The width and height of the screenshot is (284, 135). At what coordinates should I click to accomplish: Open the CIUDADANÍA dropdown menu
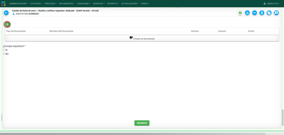[x=84, y=4]
